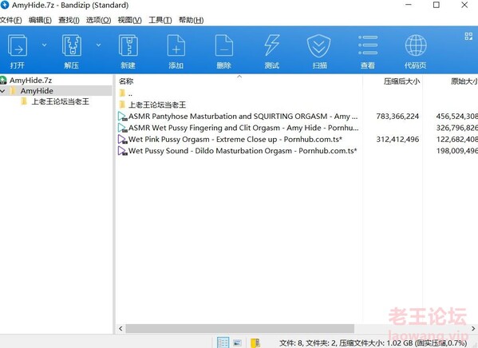Expand the dropdown arrow next to 解压
The height and width of the screenshot is (348, 478).
click(98, 45)
